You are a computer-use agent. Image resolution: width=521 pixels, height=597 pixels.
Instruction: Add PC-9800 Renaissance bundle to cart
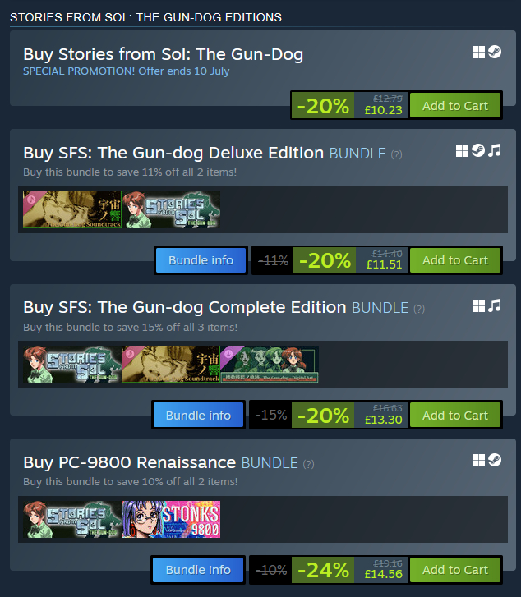tap(455, 570)
